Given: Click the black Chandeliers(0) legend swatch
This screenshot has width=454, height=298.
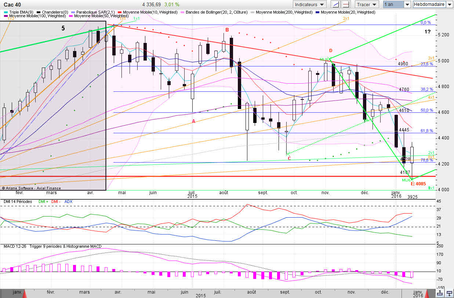Looking at the screenshot, I should pos(39,12).
